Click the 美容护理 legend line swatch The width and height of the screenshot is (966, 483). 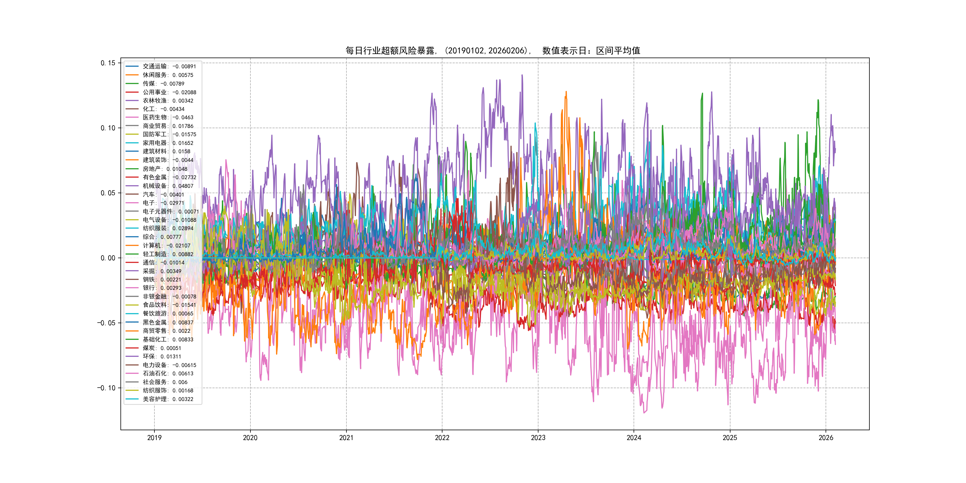[x=132, y=399]
